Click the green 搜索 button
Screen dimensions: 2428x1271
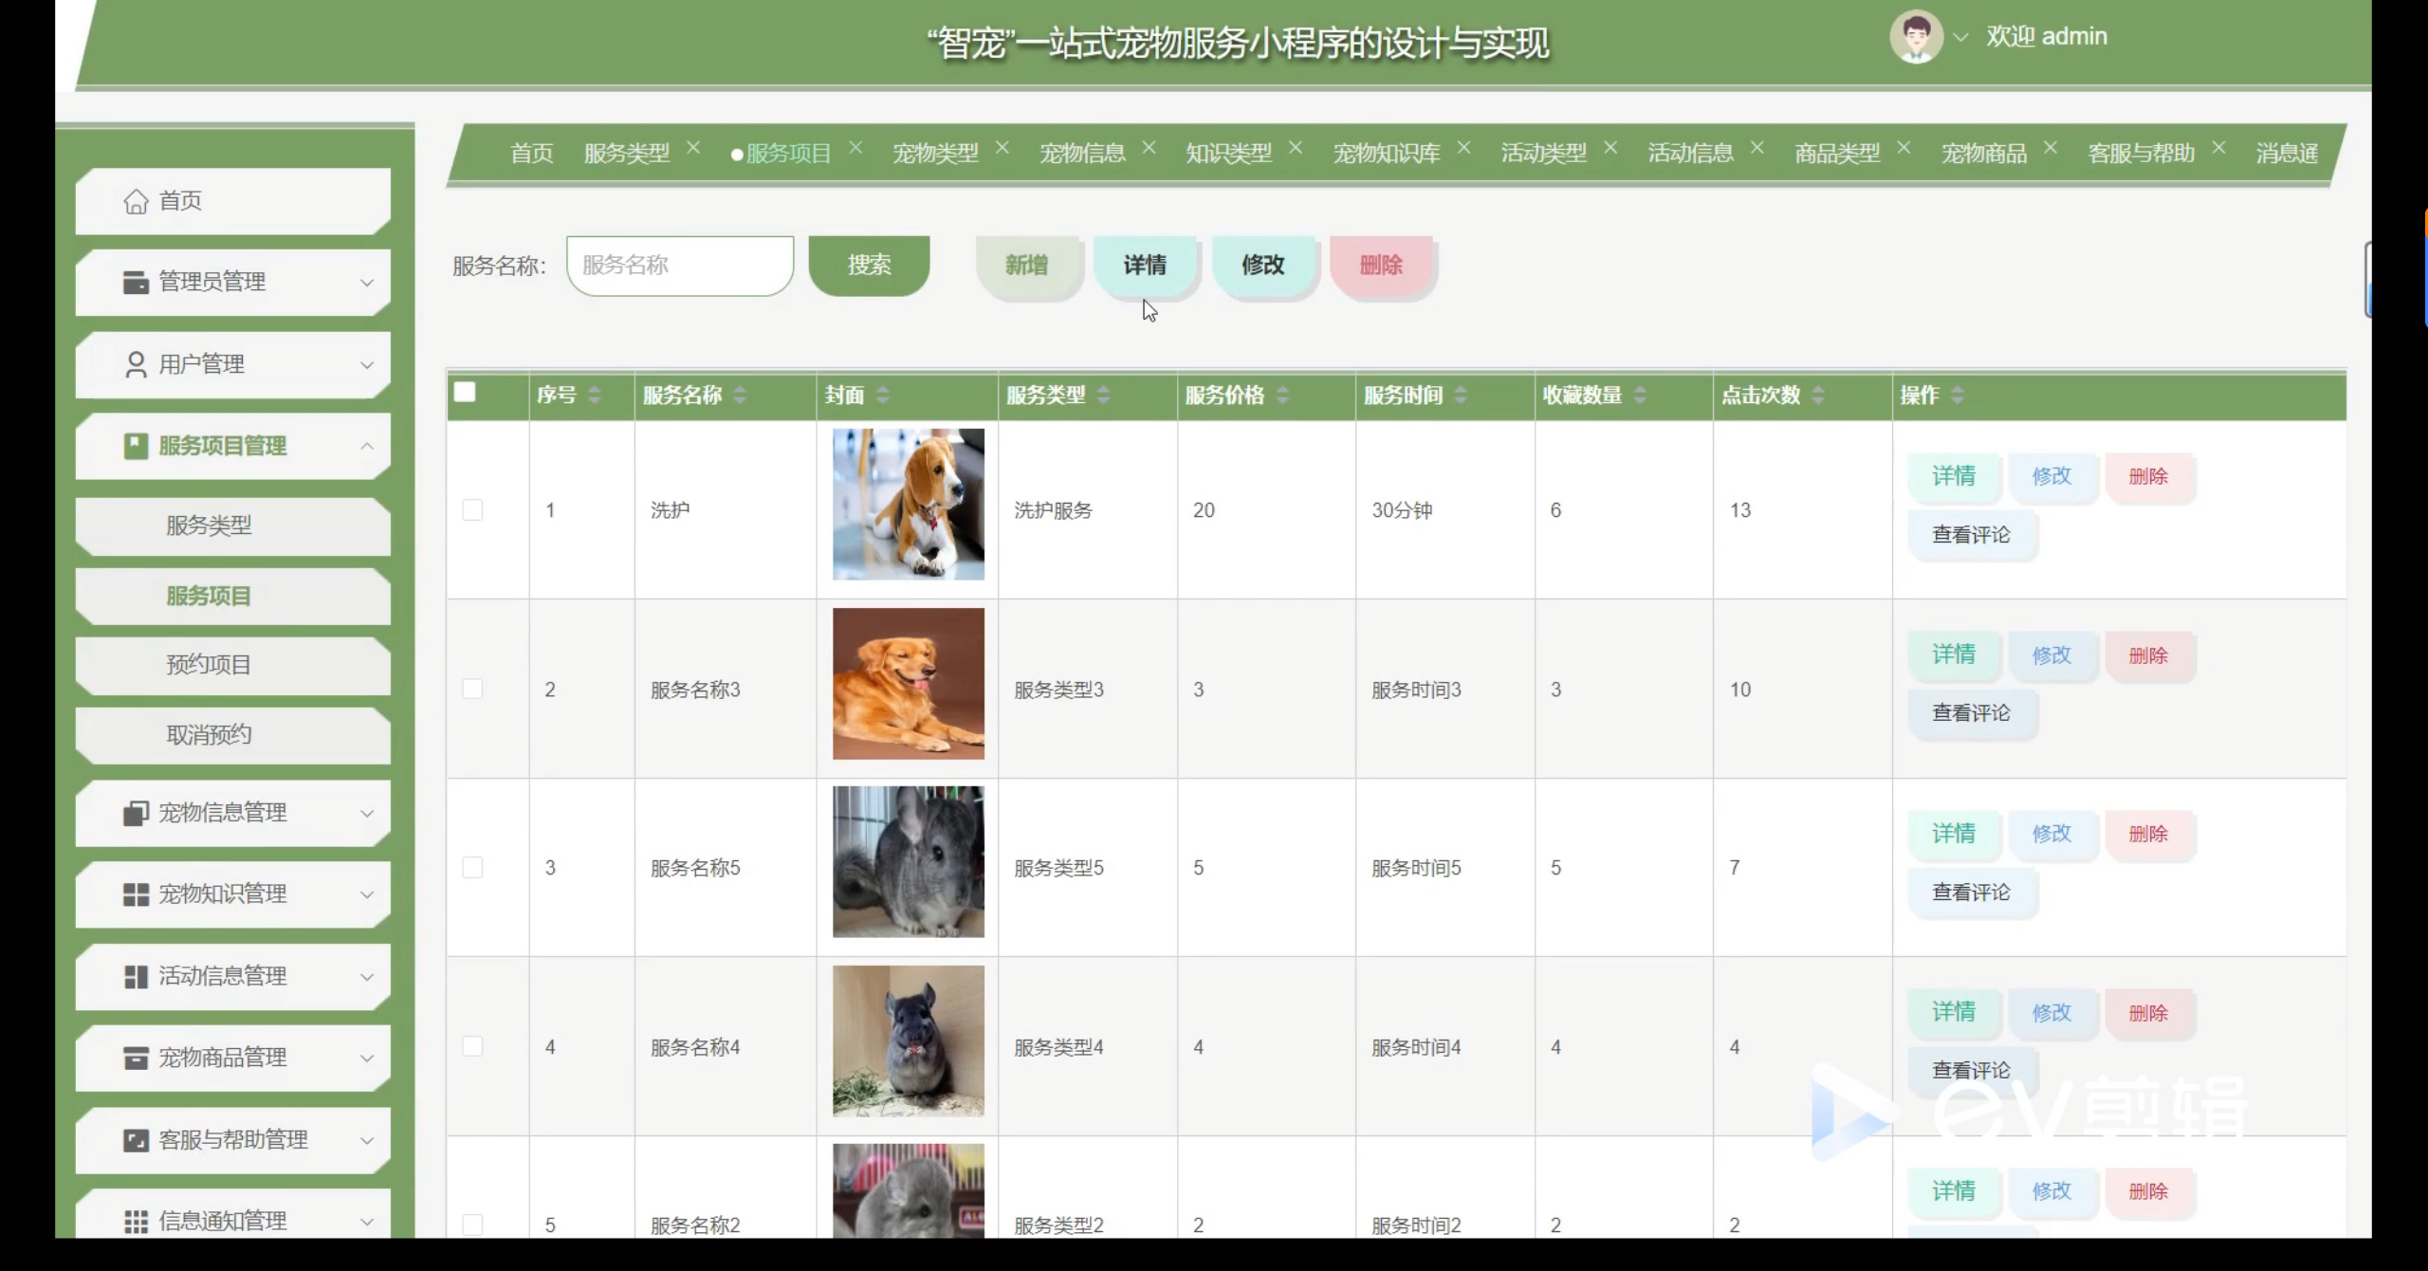(869, 266)
